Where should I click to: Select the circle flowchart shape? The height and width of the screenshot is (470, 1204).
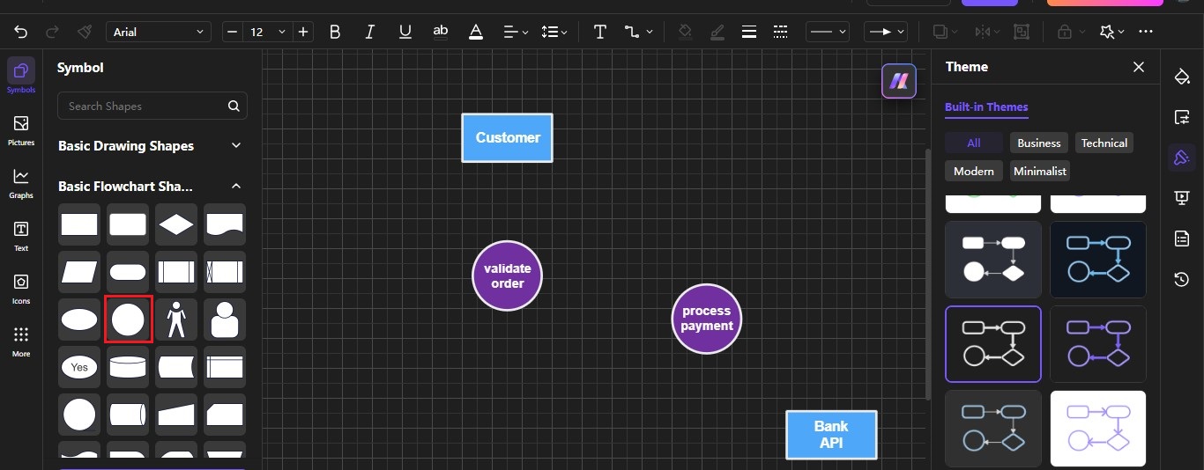point(128,319)
